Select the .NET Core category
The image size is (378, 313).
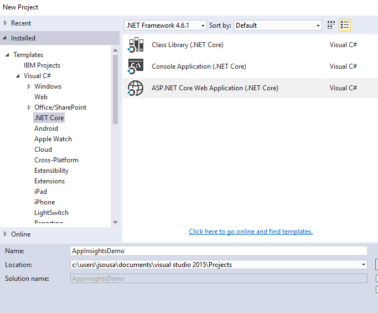[x=49, y=118]
